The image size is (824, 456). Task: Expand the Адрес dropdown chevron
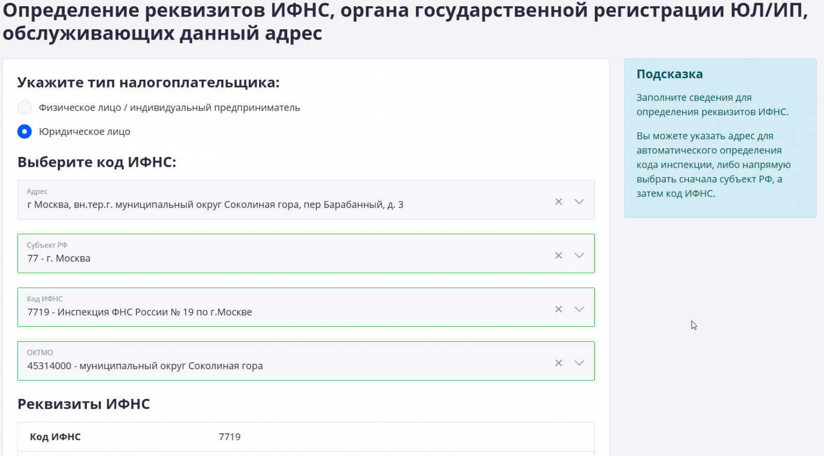[579, 202]
